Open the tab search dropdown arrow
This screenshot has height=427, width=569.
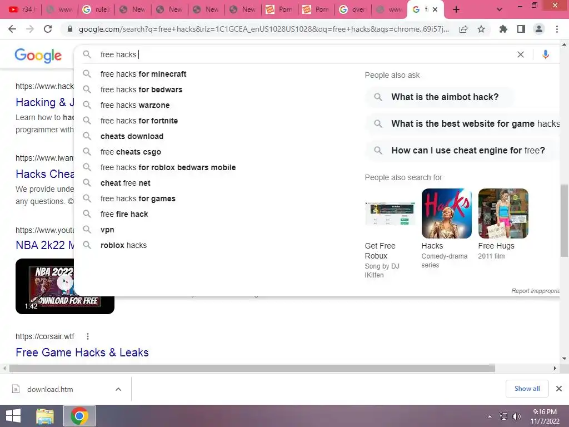pyautogui.click(x=500, y=10)
